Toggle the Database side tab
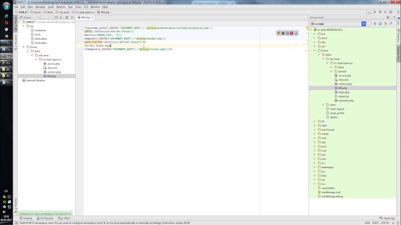 coord(398,36)
